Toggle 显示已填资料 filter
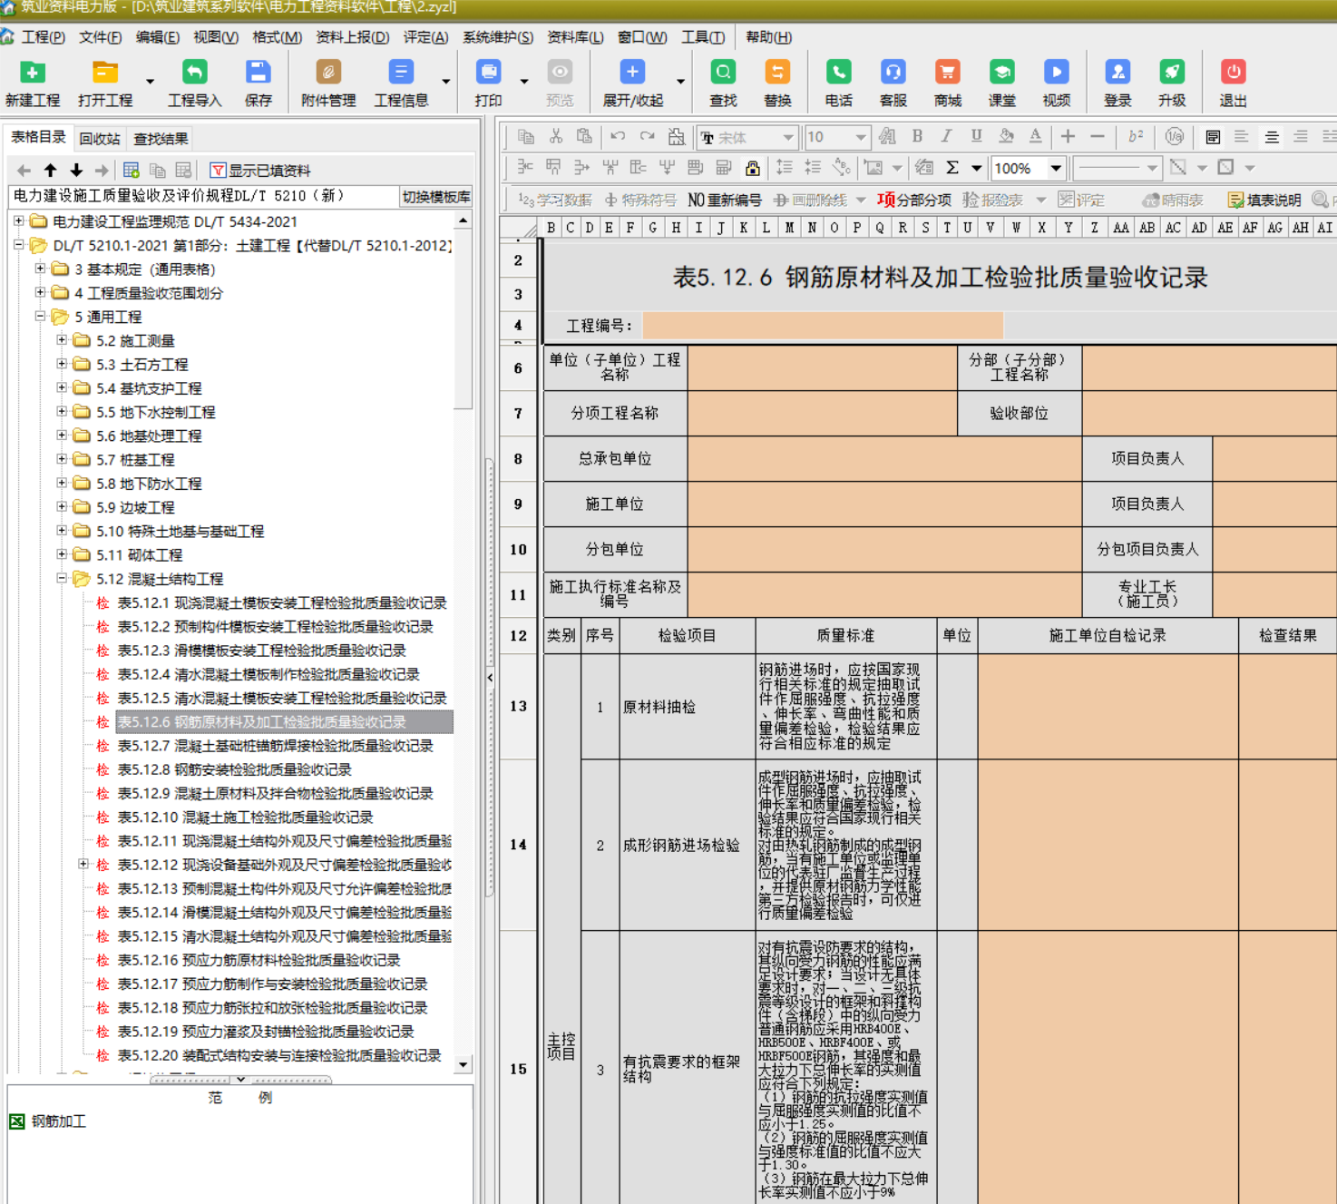Viewport: 1337px width, 1204px height. pos(260,171)
